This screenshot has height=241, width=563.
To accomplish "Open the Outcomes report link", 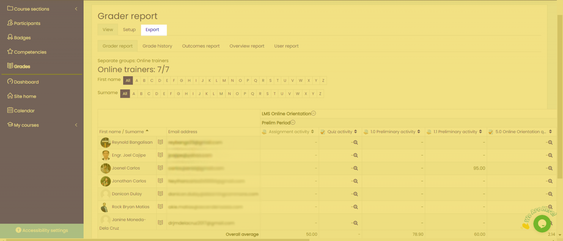I will coord(201,46).
